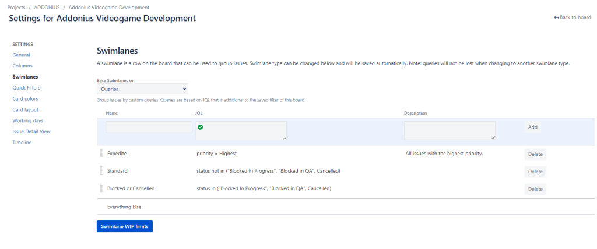Open Card layout settings

(26, 109)
